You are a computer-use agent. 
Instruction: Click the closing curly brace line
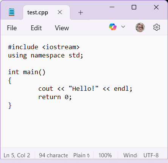pos(10,106)
